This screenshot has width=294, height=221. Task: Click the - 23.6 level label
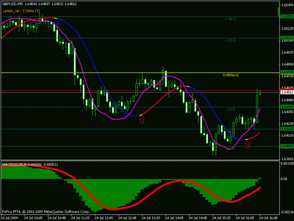[x=230, y=109]
